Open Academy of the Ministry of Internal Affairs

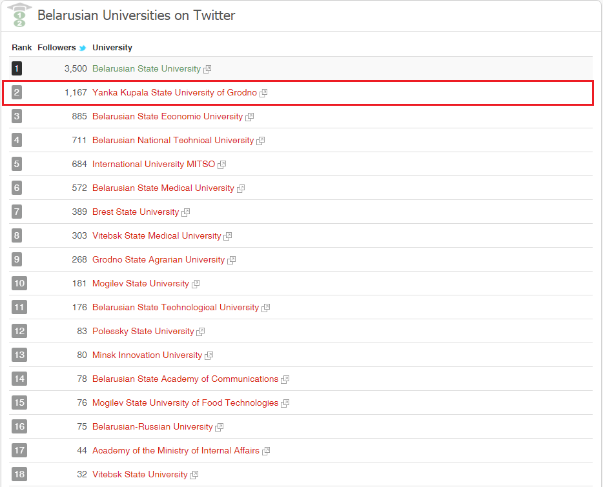click(176, 450)
